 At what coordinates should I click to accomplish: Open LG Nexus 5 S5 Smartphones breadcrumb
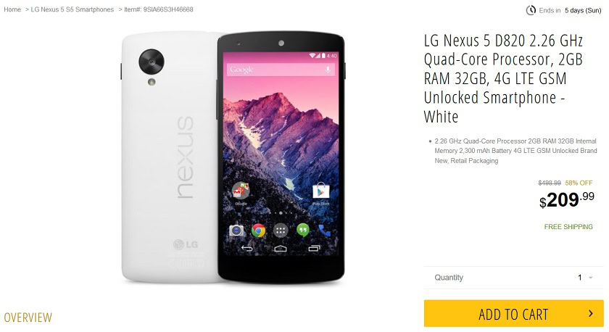point(72,9)
